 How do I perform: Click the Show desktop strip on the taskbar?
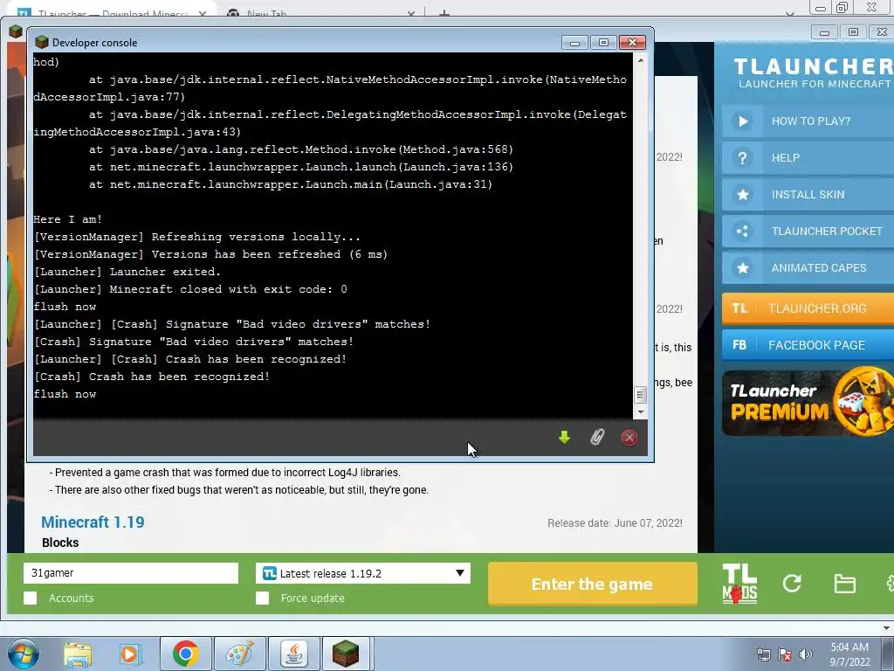(x=888, y=654)
